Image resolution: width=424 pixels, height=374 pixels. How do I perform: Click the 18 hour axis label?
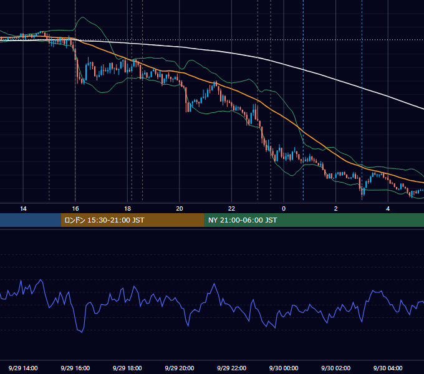127,209
